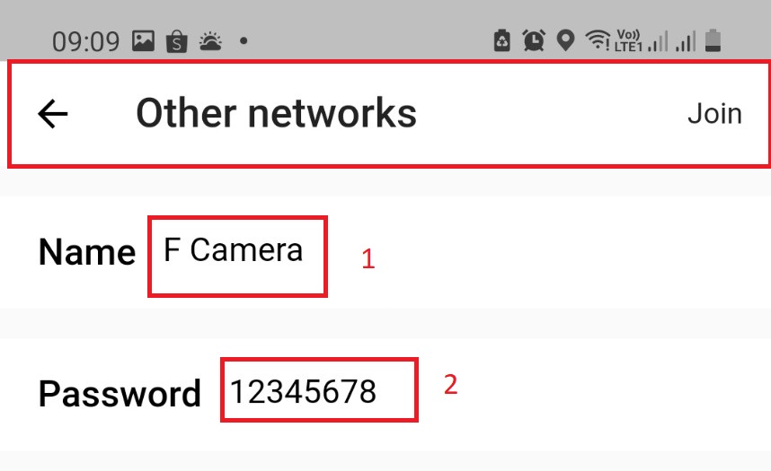
Task: Tap the battery recycle status icon
Action: tap(502, 40)
